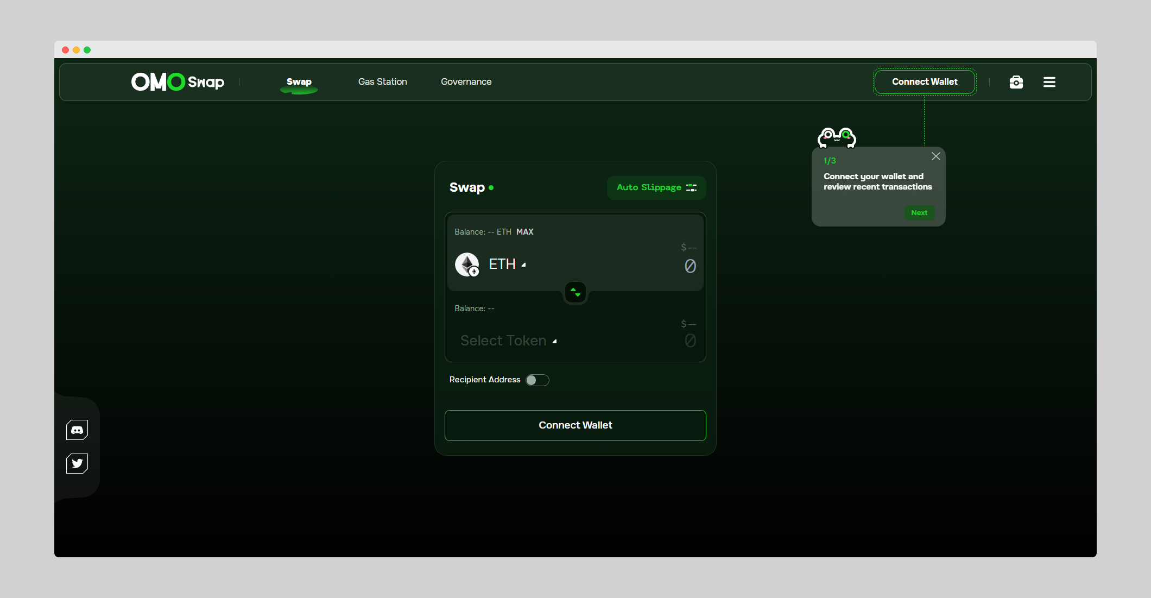Open the hamburger menu icon
Image resolution: width=1151 pixels, height=598 pixels.
(1049, 82)
